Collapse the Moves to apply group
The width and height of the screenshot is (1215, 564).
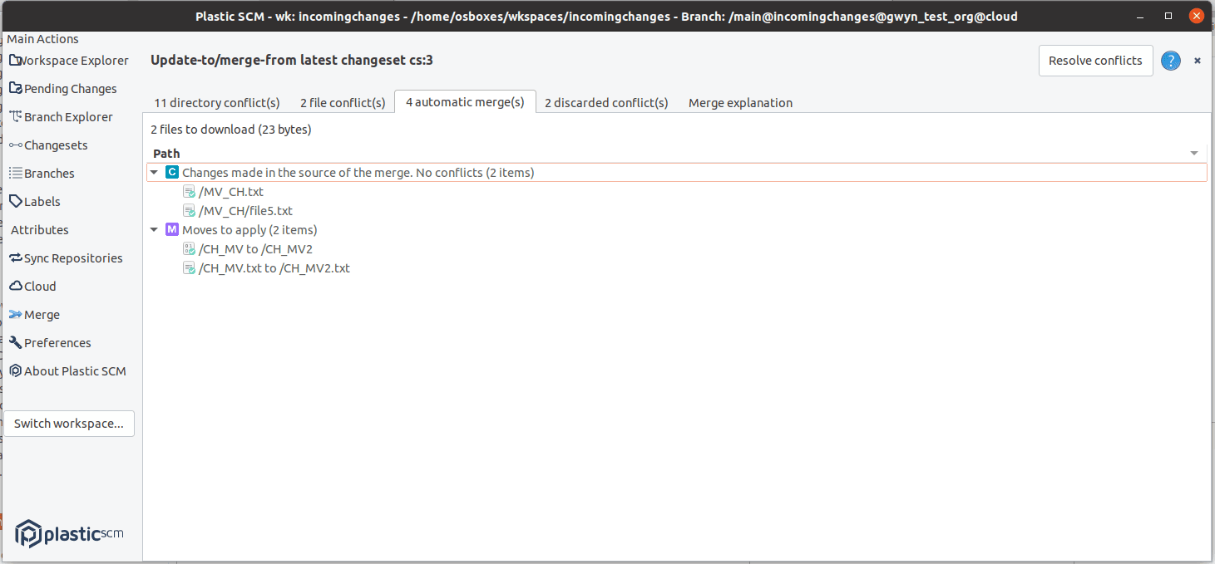coord(154,230)
